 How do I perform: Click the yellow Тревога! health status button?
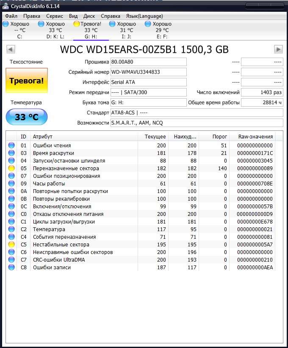[27, 80]
